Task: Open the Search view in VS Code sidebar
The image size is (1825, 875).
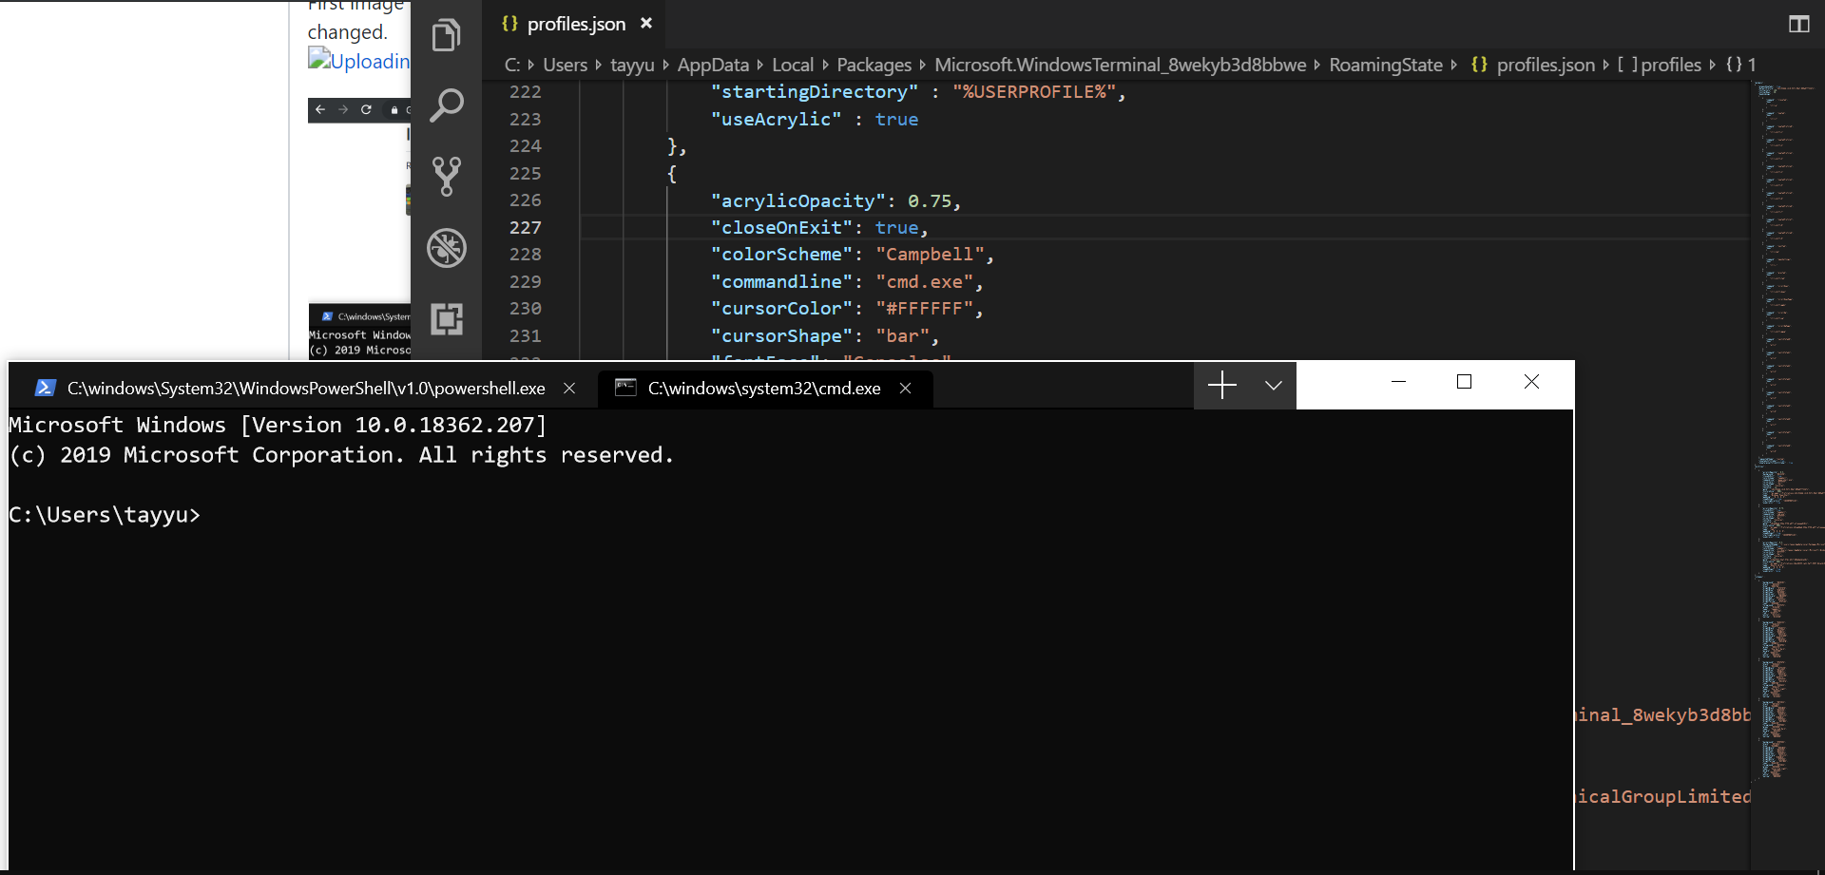Action: [447, 105]
